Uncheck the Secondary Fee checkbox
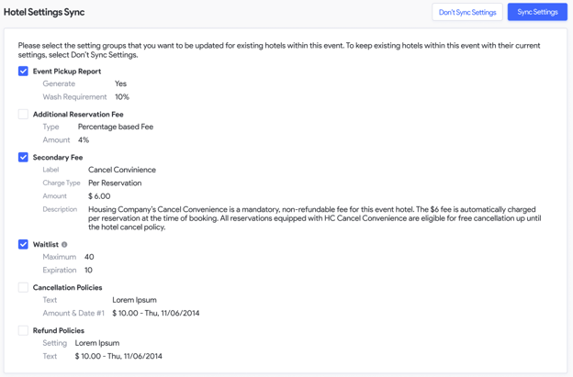Viewport: 573px width, 377px height. (23, 157)
